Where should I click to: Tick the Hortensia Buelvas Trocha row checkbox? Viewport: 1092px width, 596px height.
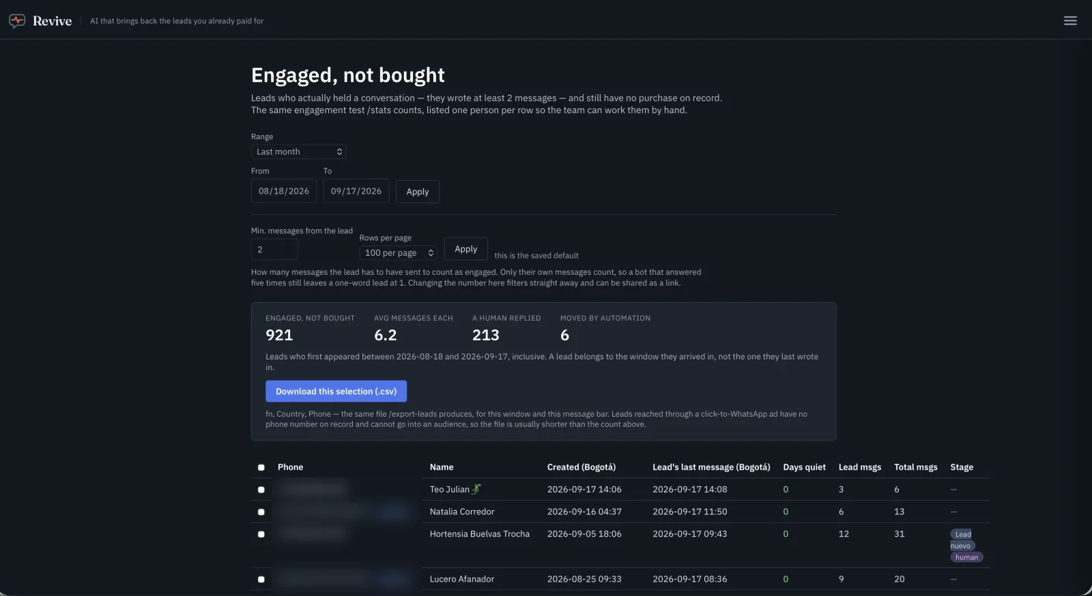click(x=261, y=535)
